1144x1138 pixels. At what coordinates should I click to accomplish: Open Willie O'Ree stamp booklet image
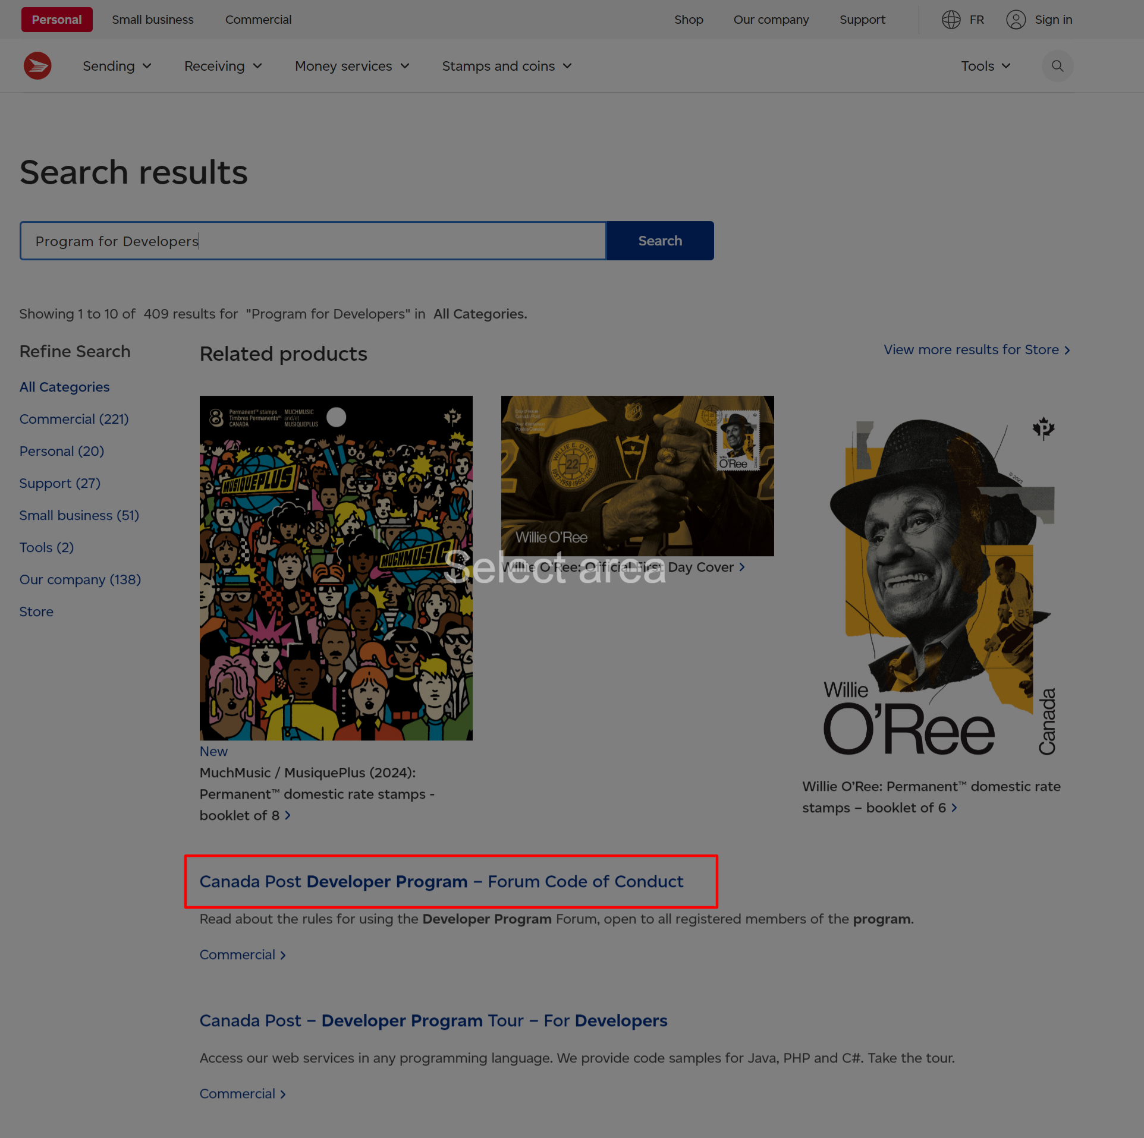click(x=939, y=585)
